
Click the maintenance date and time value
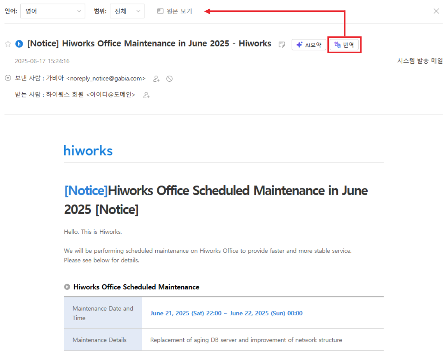pyautogui.click(x=226, y=313)
